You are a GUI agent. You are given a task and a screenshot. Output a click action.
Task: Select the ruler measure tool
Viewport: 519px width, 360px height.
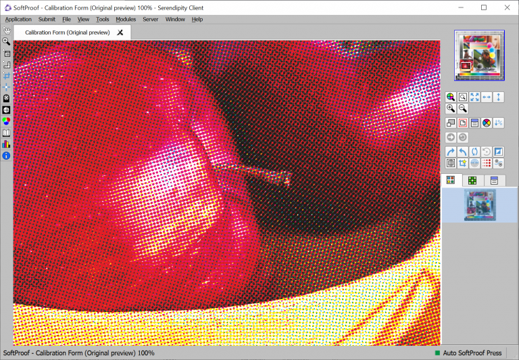pyautogui.click(x=6, y=64)
